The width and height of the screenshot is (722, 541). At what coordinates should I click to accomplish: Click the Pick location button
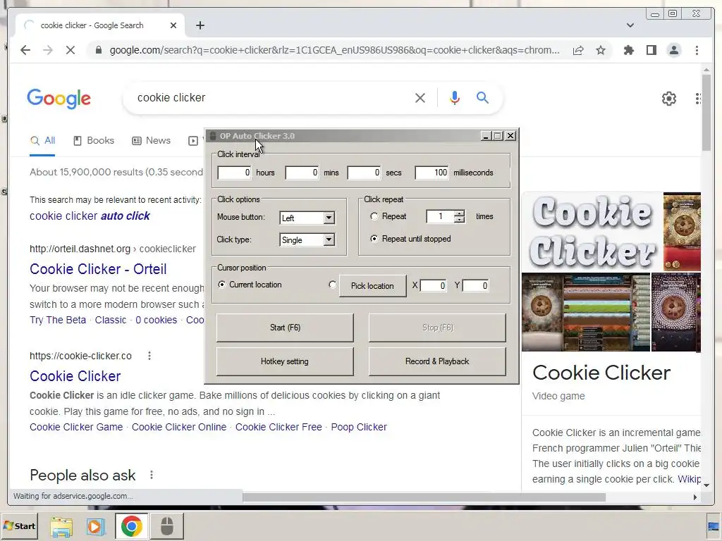pyautogui.click(x=372, y=286)
